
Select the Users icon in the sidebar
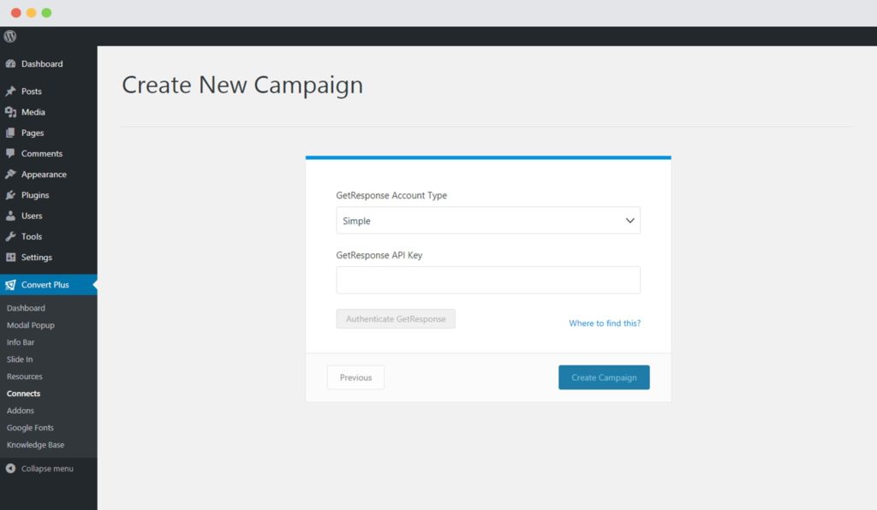tap(12, 216)
